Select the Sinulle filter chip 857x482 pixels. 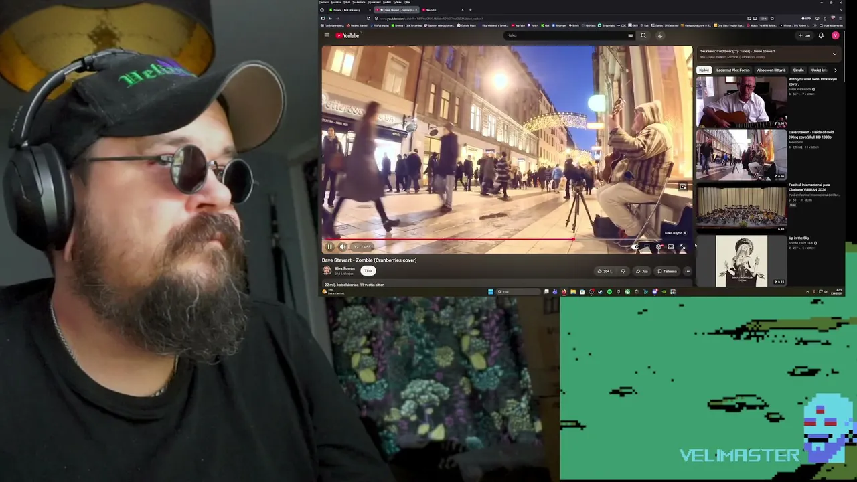[798, 70]
